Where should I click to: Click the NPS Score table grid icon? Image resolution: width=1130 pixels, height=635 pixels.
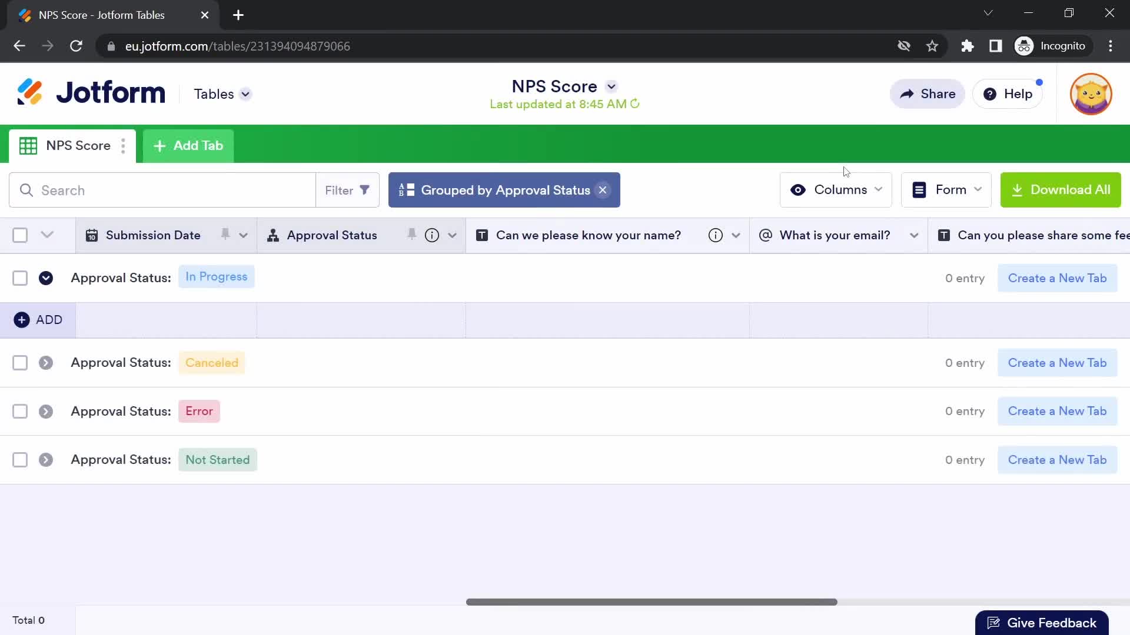click(x=28, y=146)
